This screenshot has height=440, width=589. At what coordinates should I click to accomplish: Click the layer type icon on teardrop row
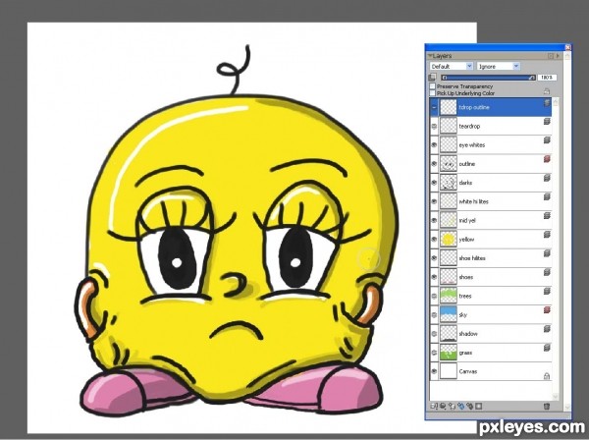(548, 122)
